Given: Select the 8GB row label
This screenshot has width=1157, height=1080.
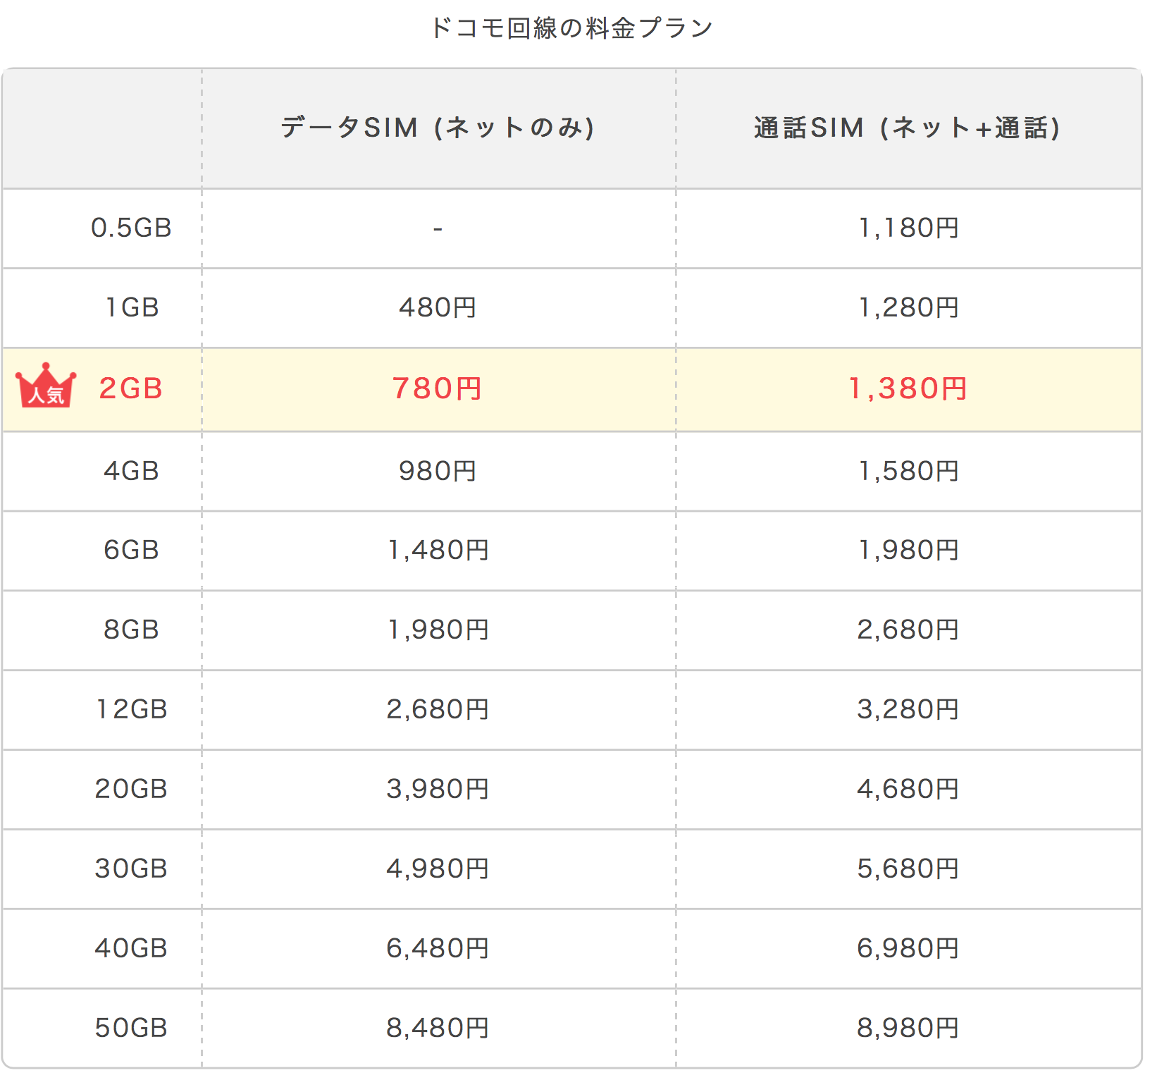Looking at the screenshot, I should pyautogui.click(x=132, y=630).
